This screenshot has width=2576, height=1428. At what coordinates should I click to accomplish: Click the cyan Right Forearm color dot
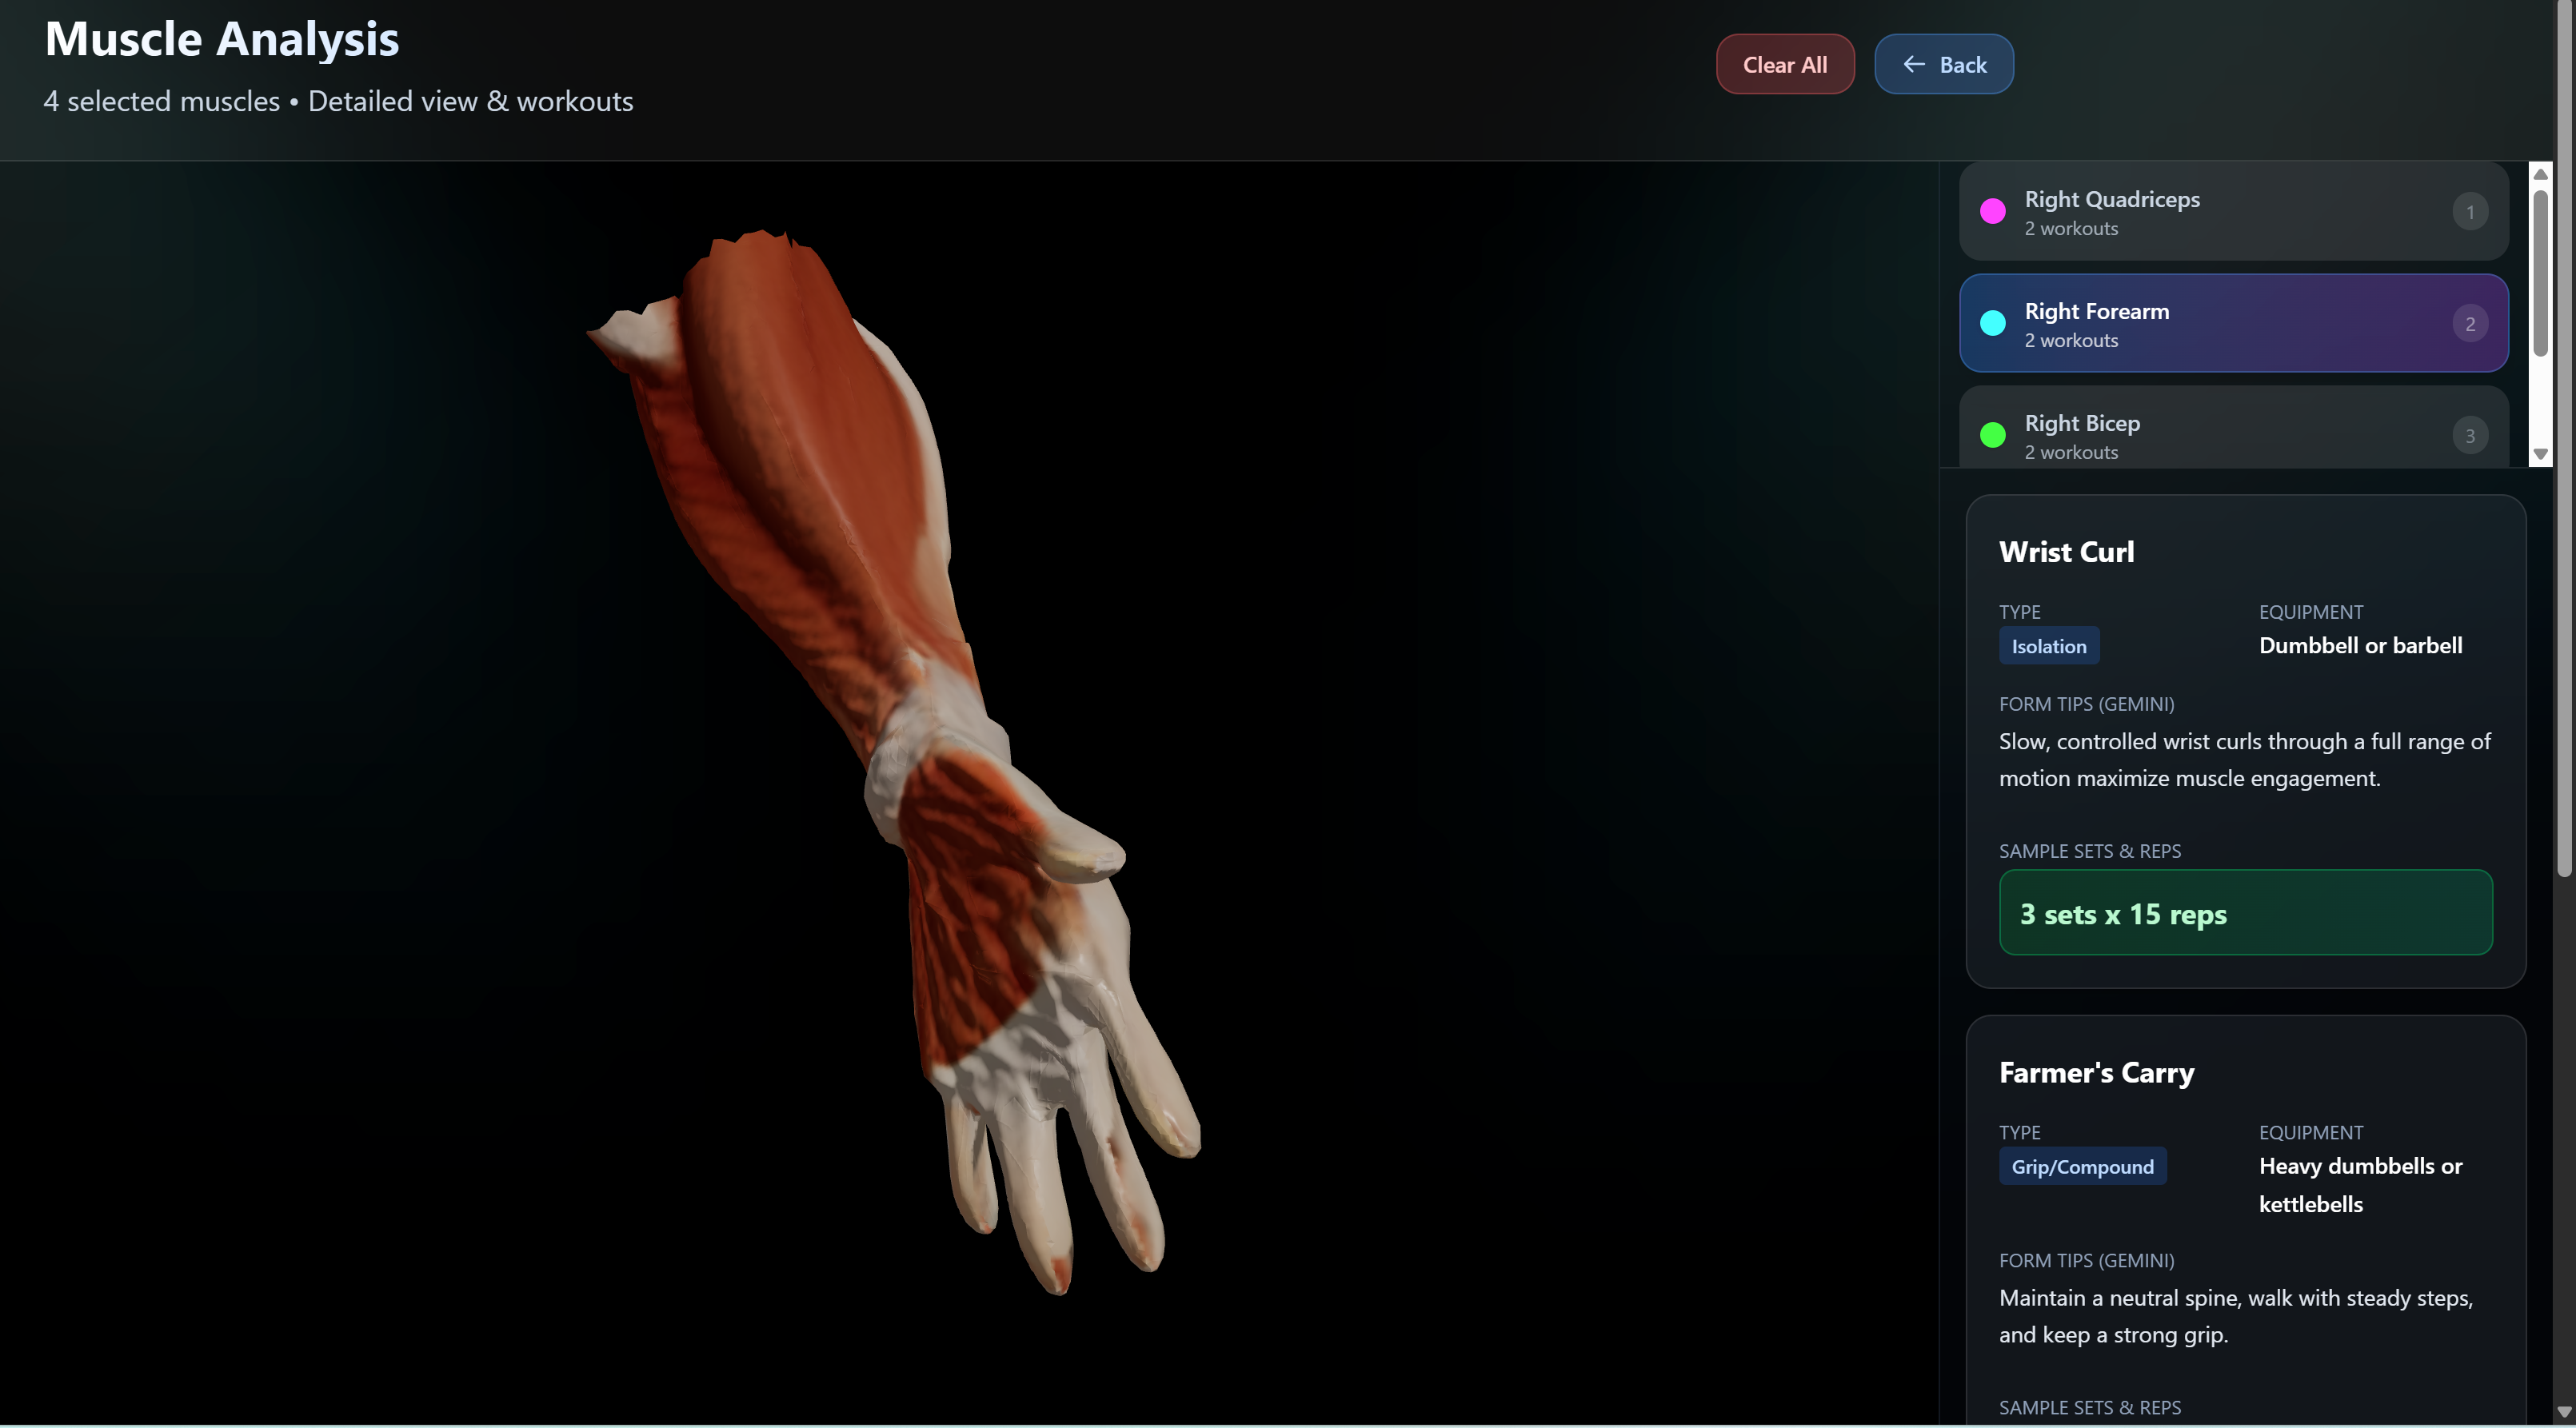1992,323
